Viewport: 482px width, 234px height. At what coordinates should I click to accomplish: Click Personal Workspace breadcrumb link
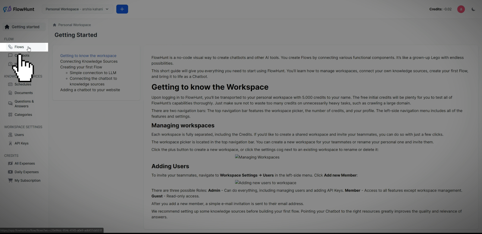(x=74, y=25)
